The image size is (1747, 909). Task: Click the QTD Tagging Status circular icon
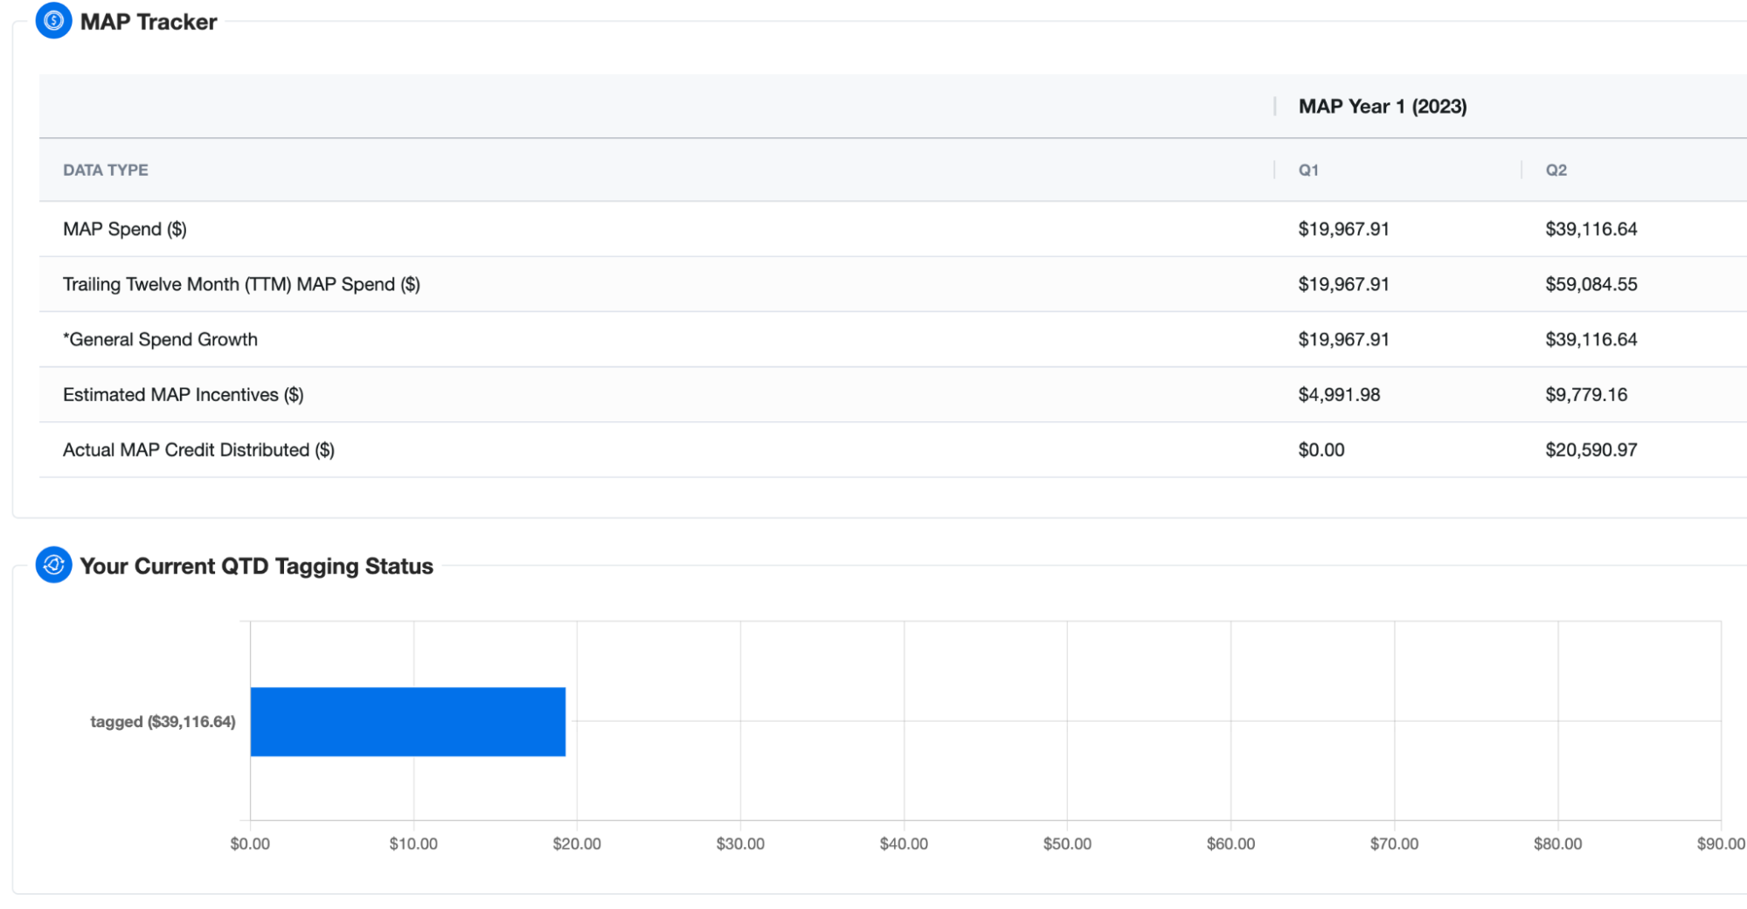53,566
